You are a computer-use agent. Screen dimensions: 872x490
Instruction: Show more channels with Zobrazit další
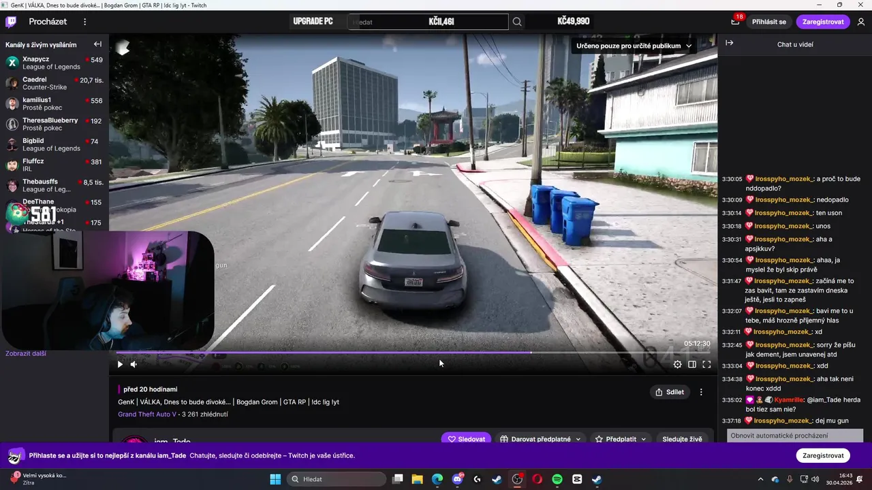click(26, 354)
